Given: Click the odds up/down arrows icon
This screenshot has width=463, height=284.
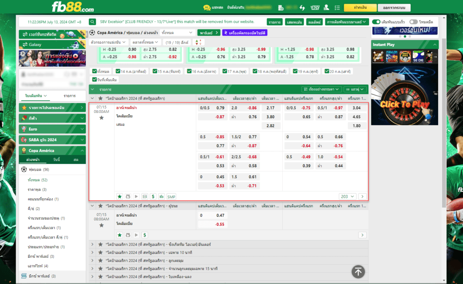Looking at the screenshot, I should (x=198, y=42).
